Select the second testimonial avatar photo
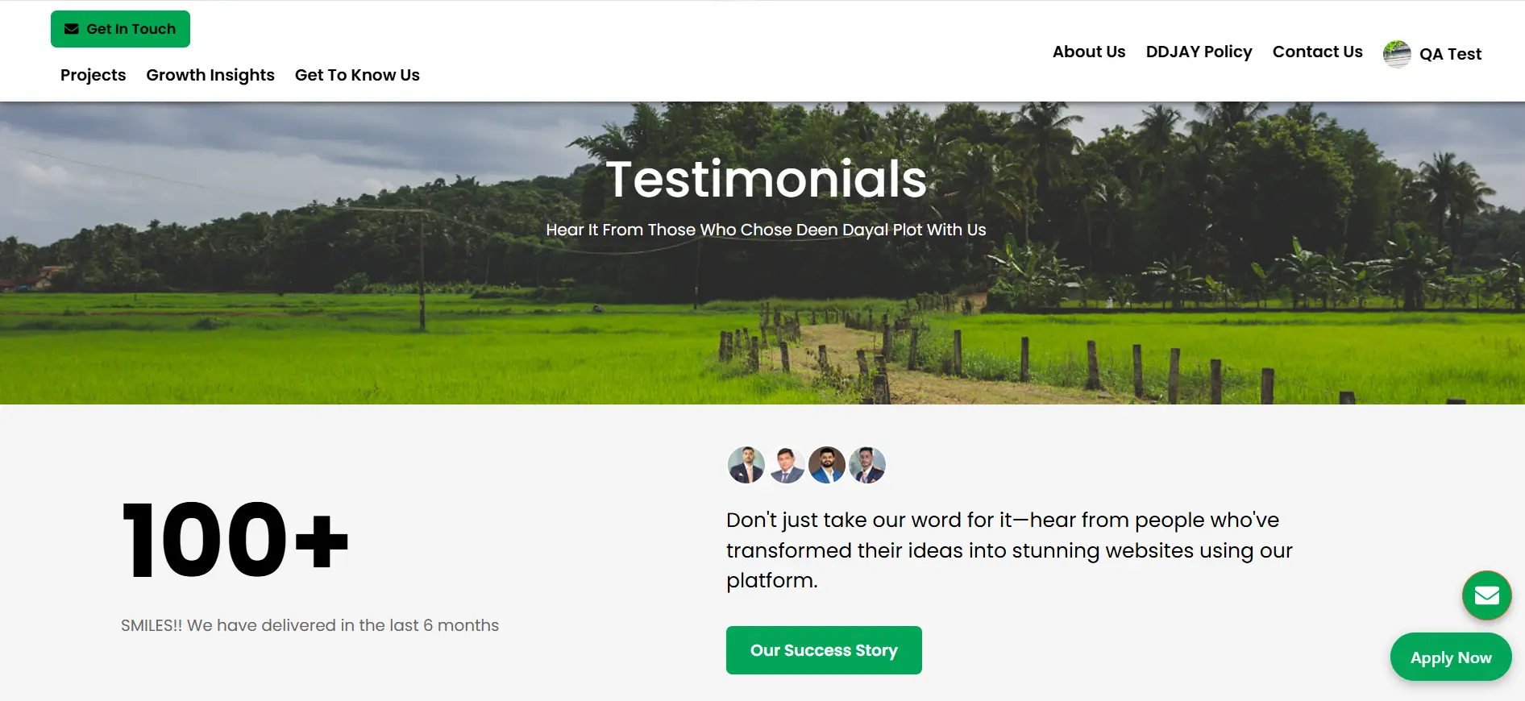1525x701 pixels. [787, 465]
